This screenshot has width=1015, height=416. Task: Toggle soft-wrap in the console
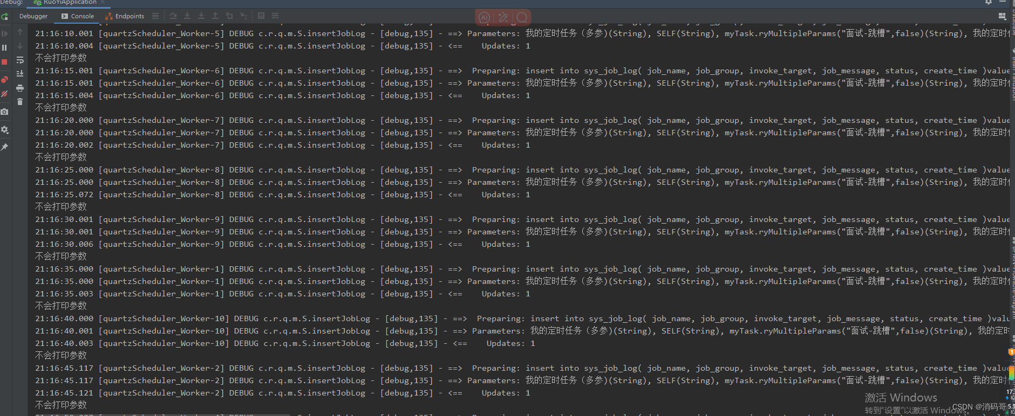[20, 60]
